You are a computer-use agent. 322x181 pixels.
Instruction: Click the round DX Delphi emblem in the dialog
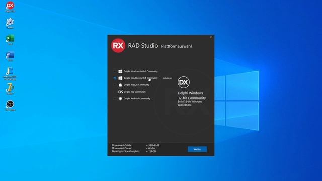click(184, 82)
